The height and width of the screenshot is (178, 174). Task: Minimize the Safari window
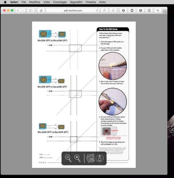(x=8, y=11)
